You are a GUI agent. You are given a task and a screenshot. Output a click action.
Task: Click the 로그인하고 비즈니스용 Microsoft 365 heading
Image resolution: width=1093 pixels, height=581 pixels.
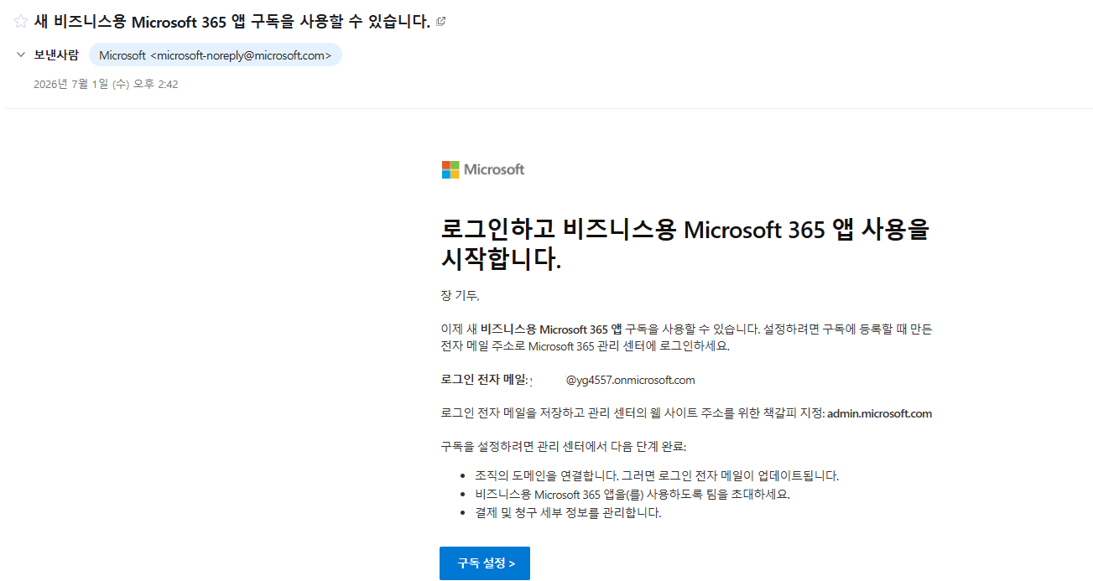(685, 244)
